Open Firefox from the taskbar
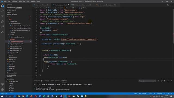 (x=32, y=96)
